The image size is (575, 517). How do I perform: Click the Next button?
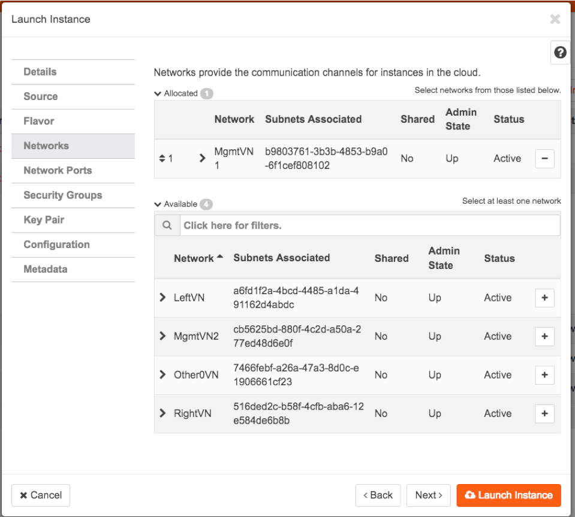point(429,495)
